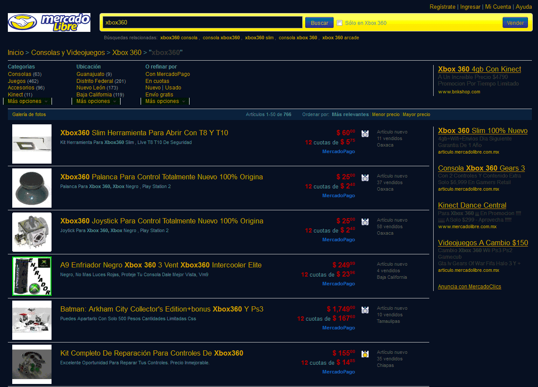This screenshot has height=387, width=538.
Task: Open the Xbox360 Joystick product image
Action: point(32,232)
